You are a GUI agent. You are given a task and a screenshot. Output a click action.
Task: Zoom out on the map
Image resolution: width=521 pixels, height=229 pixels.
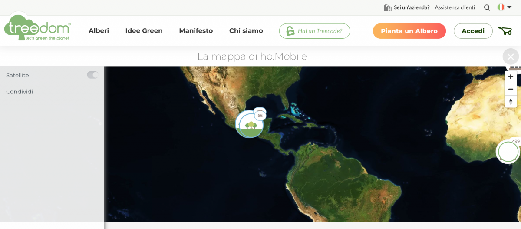[x=511, y=89]
